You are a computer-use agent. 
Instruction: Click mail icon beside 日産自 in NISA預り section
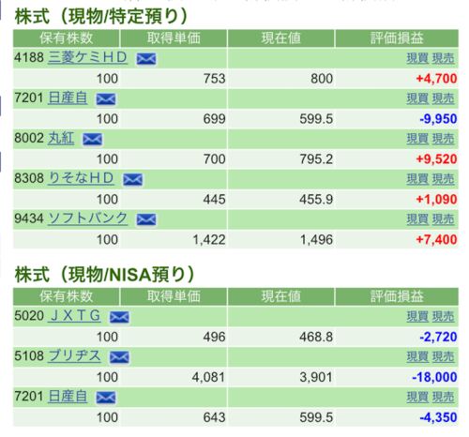pyautogui.click(x=106, y=398)
